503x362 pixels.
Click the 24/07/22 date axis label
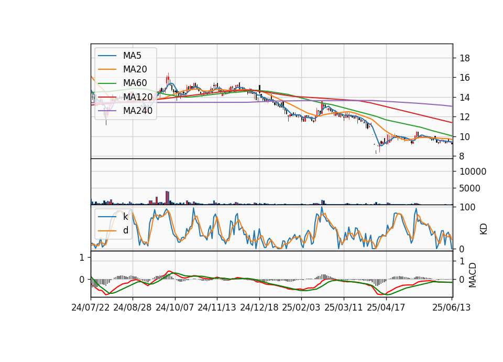click(91, 307)
